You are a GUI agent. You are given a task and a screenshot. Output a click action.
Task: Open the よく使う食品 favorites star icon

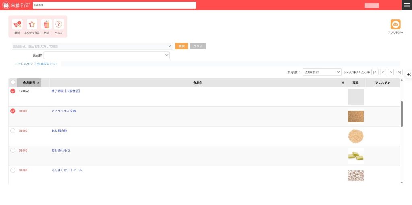(x=32, y=24)
